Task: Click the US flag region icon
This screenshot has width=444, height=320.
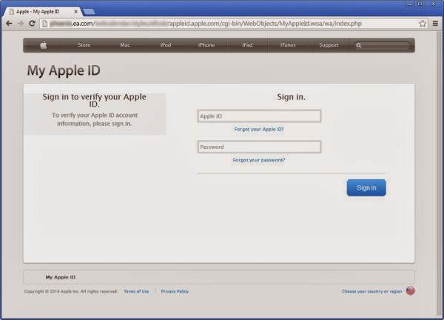Action: pos(410,291)
